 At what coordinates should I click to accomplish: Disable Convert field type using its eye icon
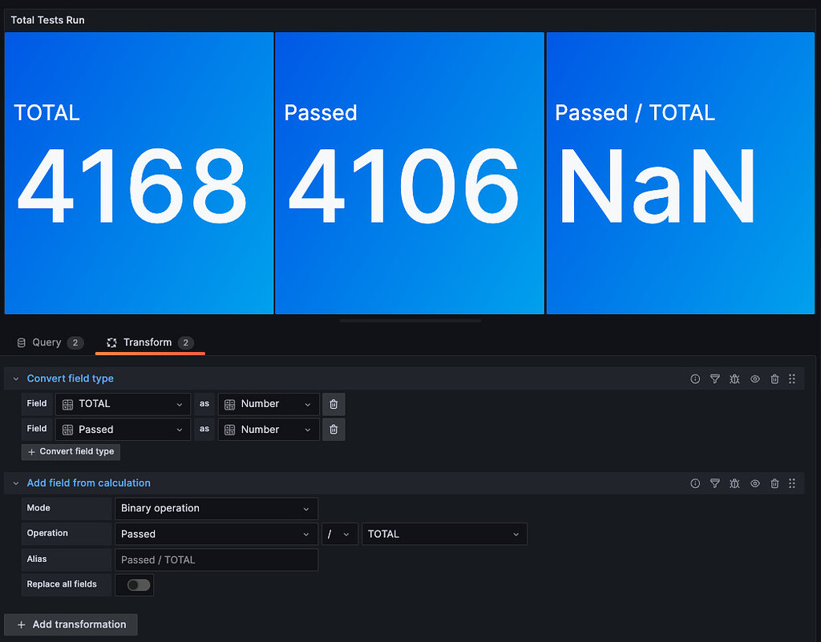click(x=754, y=378)
